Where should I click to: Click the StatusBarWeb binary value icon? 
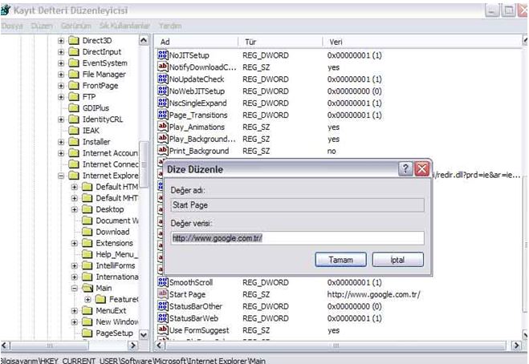(163, 318)
